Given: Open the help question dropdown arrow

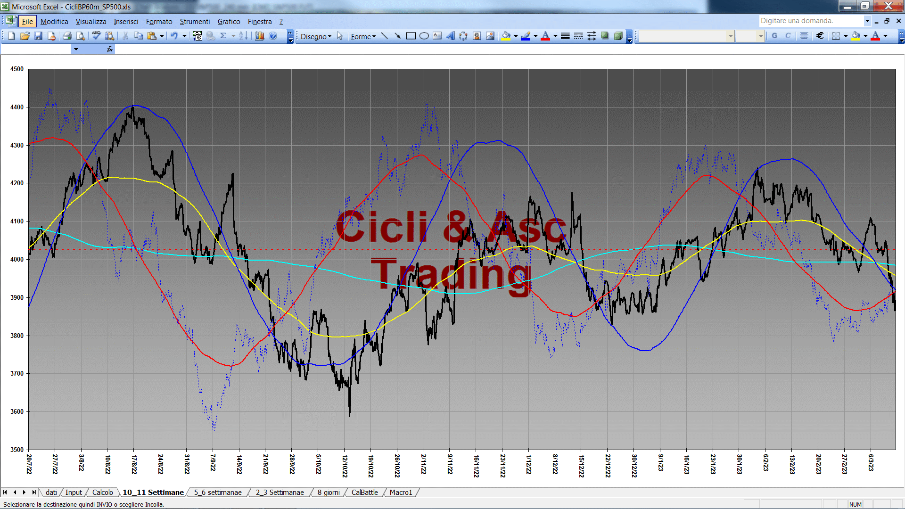Looking at the screenshot, I should point(867,21).
